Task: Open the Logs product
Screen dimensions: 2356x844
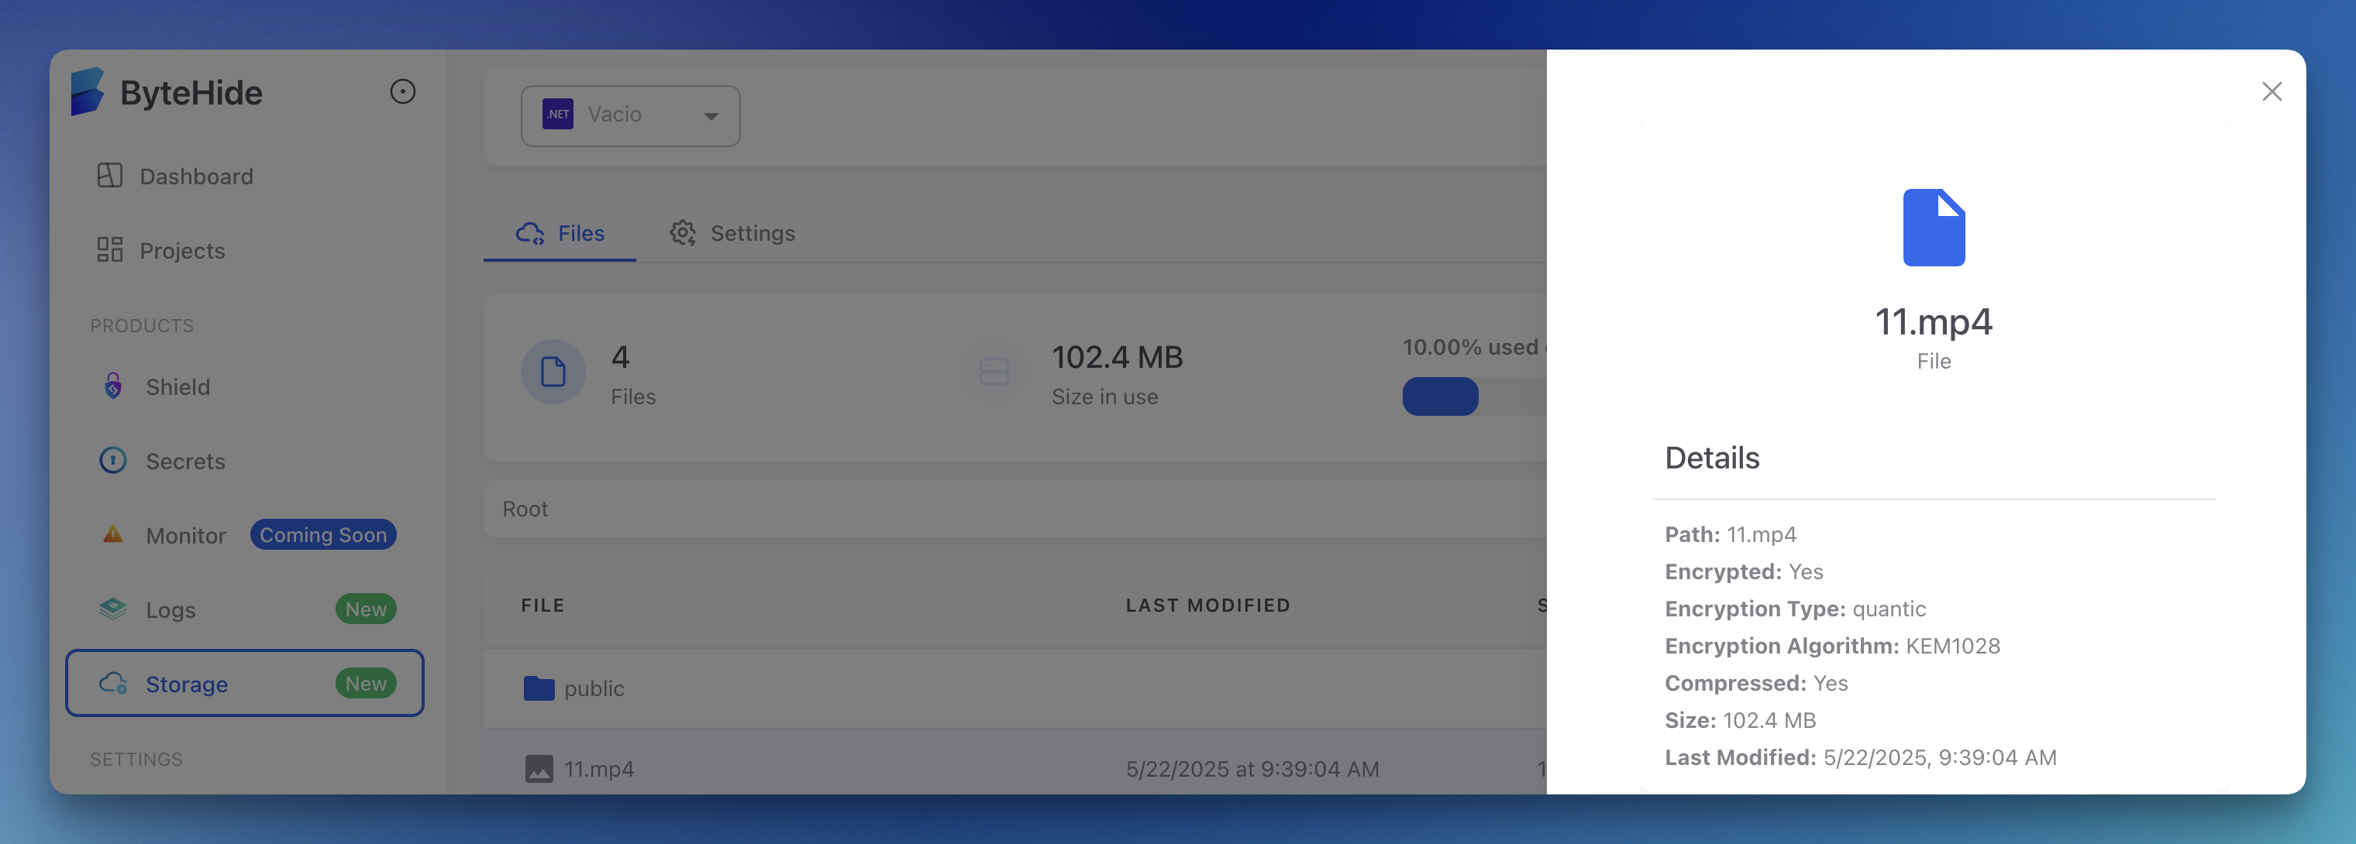Action: point(171,609)
